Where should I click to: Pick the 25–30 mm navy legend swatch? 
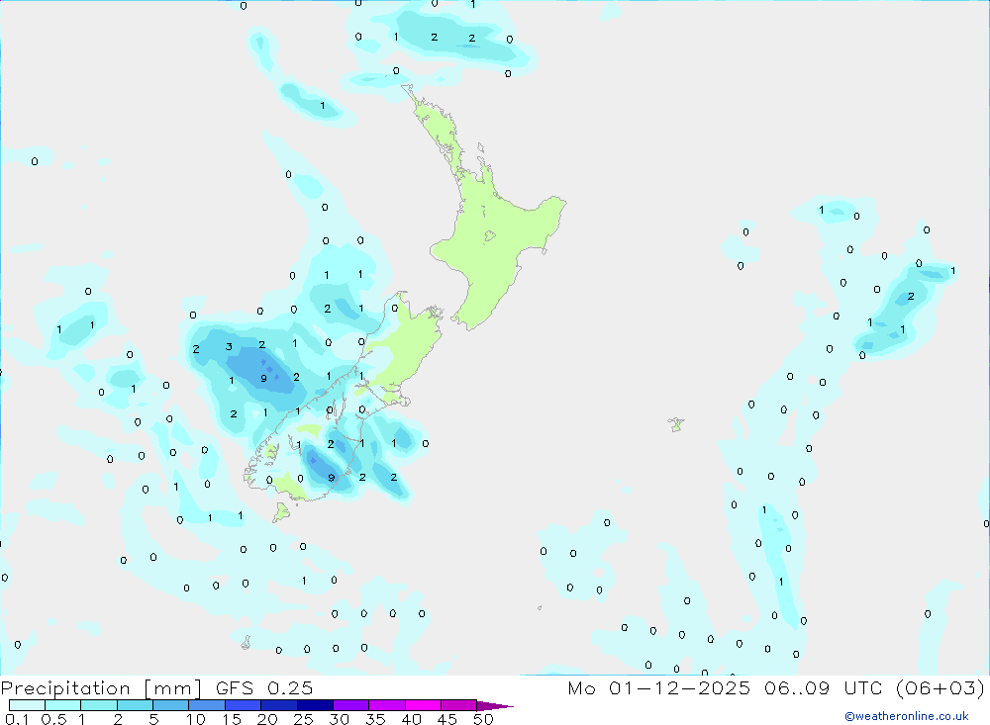(x=315, y=705)
